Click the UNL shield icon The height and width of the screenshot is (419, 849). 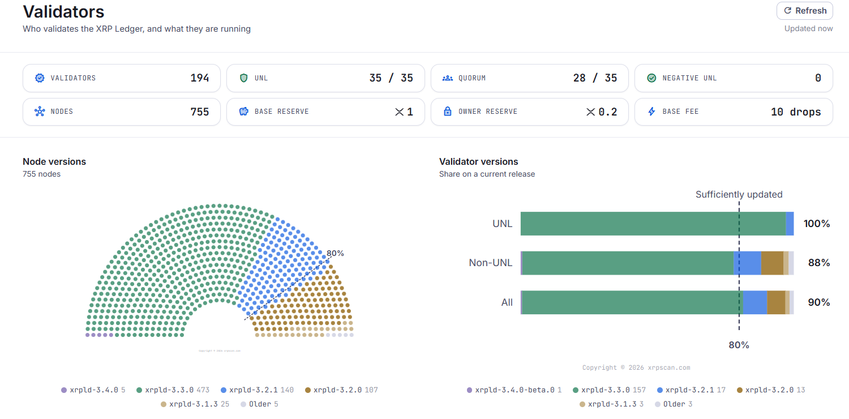(244, 78)
